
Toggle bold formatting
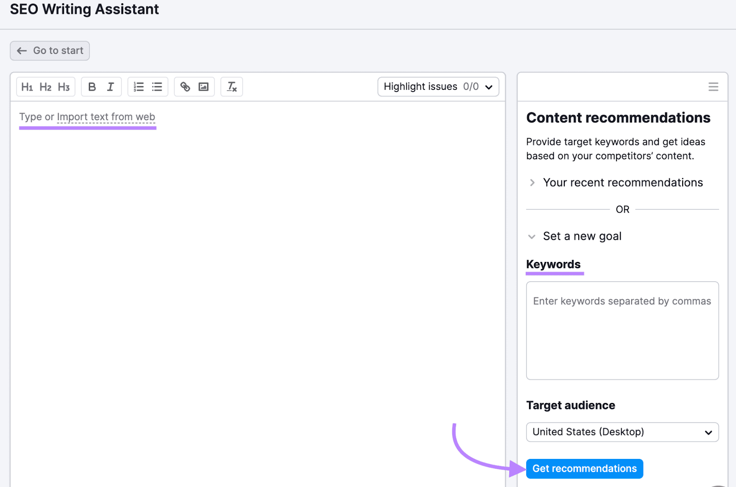pyautogui.click(x=92, y=87)
